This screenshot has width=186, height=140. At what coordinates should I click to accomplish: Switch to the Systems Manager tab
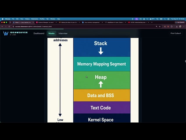[x=46, y=22]
